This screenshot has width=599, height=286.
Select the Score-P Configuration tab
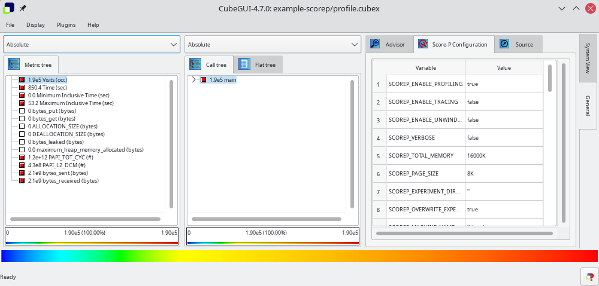(x=454, y=44)
